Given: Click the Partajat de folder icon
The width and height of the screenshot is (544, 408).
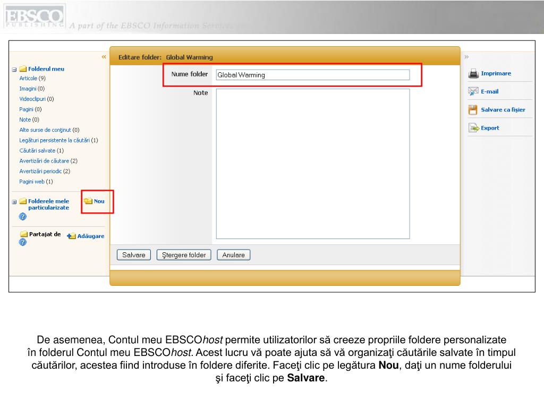Looking at the screenshot, I should click(24, 234).
